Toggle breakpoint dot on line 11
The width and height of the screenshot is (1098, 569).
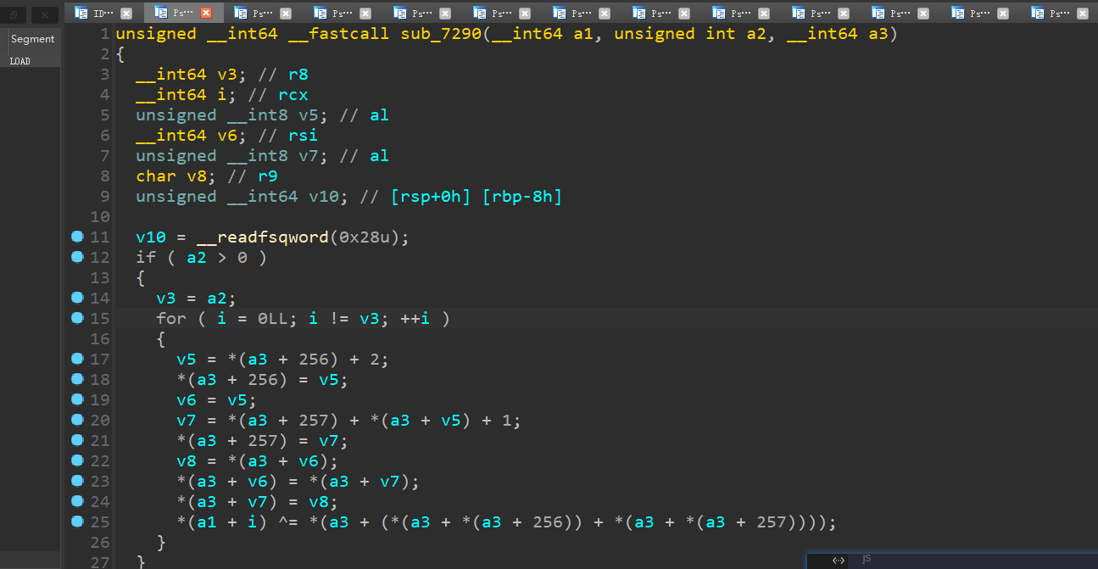(x=77, y=237)
